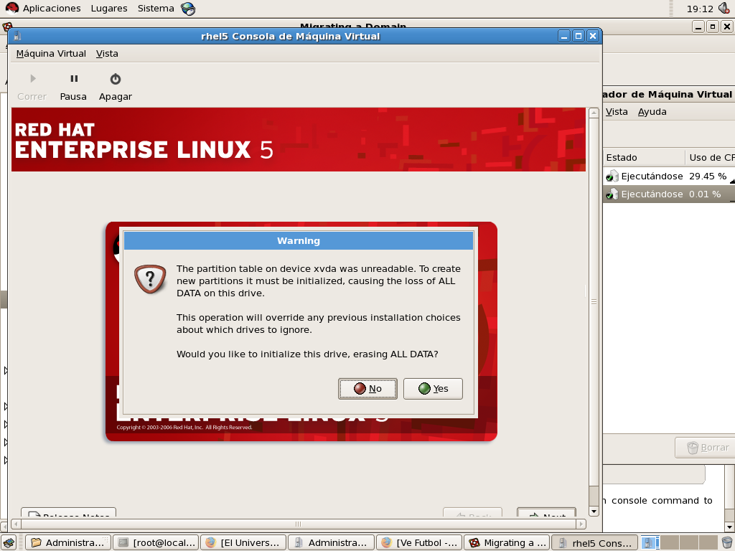Switch to the Ve Futbol Firefox window
Viewport: 735px width, 551px height.
pos(418,542)
